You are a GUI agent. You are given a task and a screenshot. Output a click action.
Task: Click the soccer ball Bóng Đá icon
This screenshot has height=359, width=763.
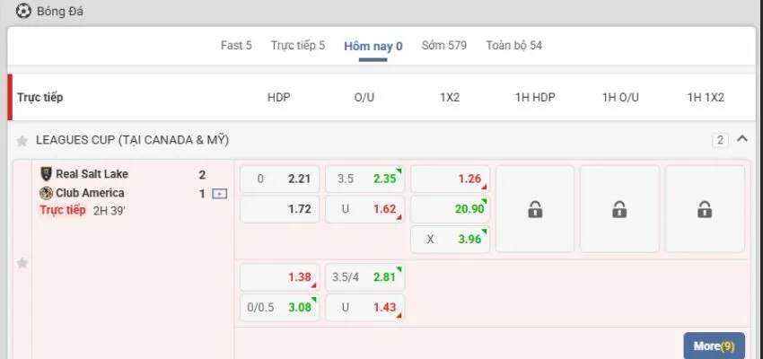click(23, 12)
